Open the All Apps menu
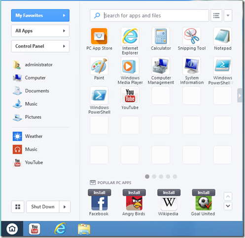 40,31
